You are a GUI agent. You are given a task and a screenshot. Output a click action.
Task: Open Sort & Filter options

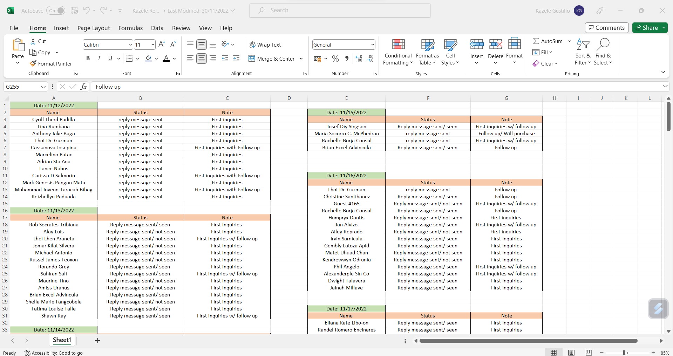[583, 52]
